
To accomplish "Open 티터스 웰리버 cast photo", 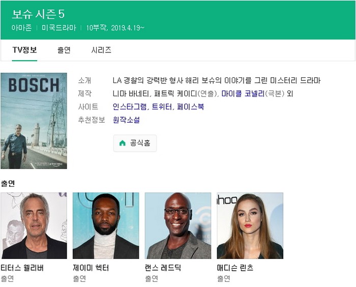I will pyautogui.click(x=34, y=225).
